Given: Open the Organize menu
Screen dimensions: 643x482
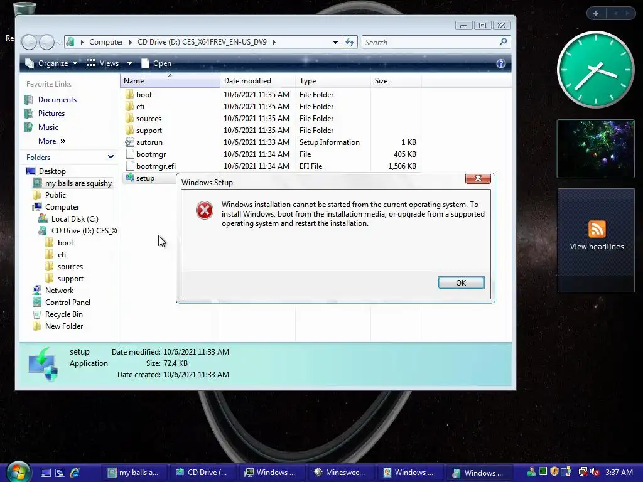Looking at the screenshot, I should pyautogui.click(x=51, y=63).
